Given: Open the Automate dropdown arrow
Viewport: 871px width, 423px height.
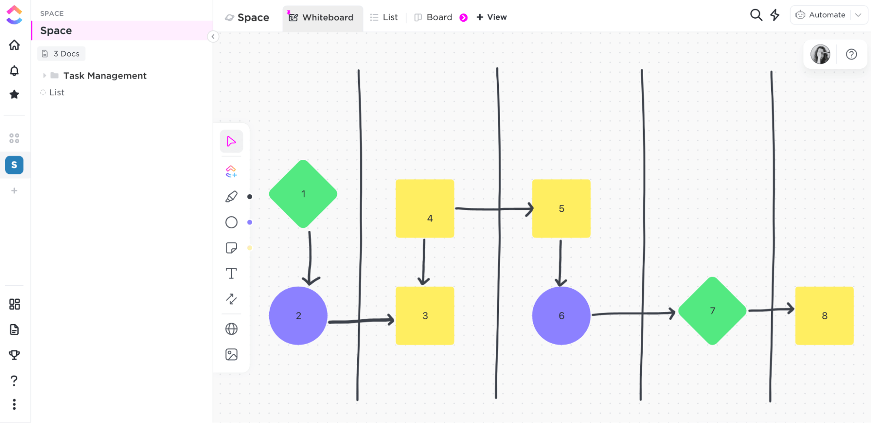Looking at the screenshot, I should pos(858,15).
